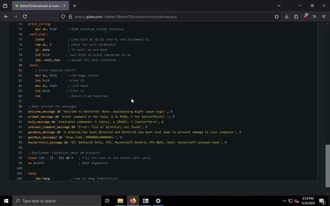The height and width of the screenshot is (206, 330).
Task: Open Firefox View recent browsing icon
Action: coord(5,6)
